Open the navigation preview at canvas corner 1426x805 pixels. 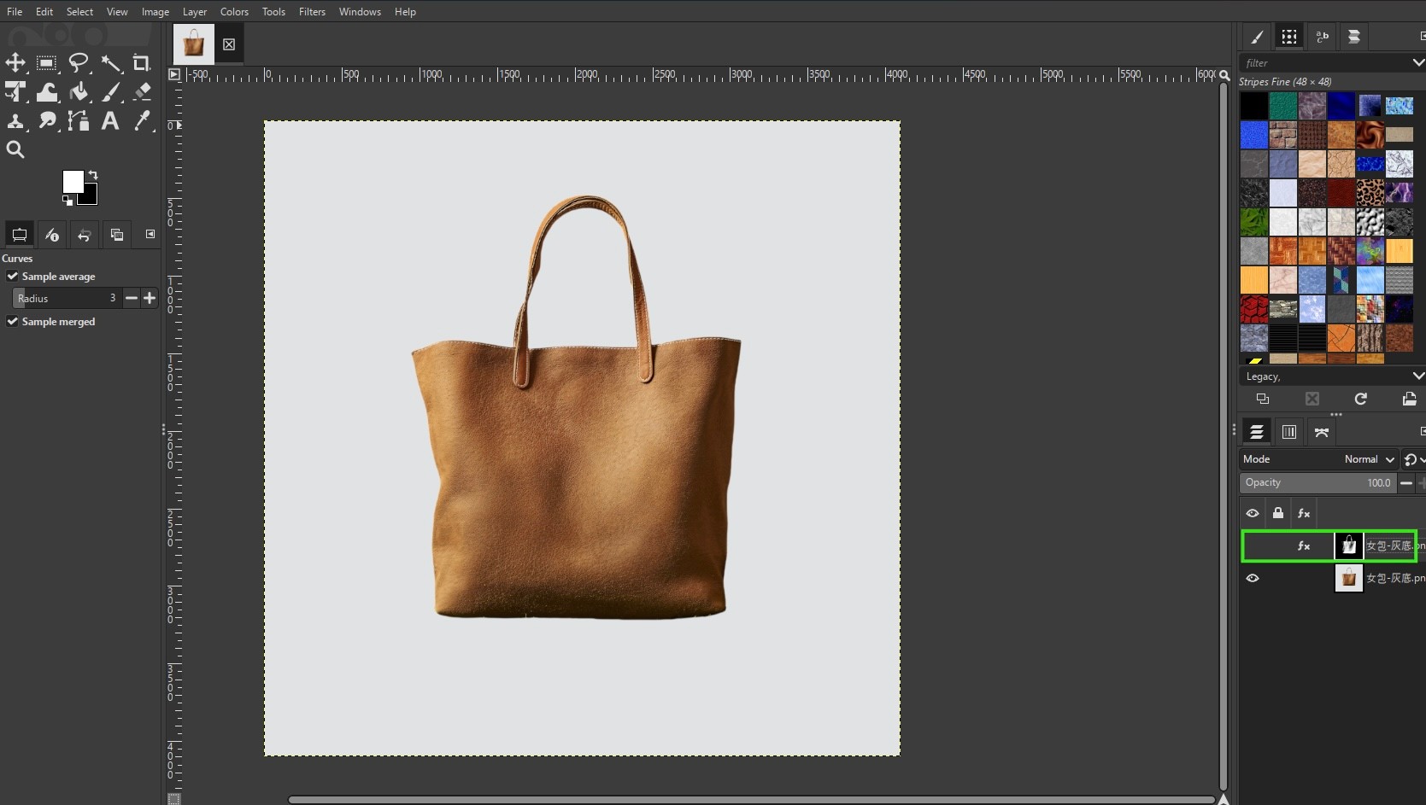tap(1224, 799)
